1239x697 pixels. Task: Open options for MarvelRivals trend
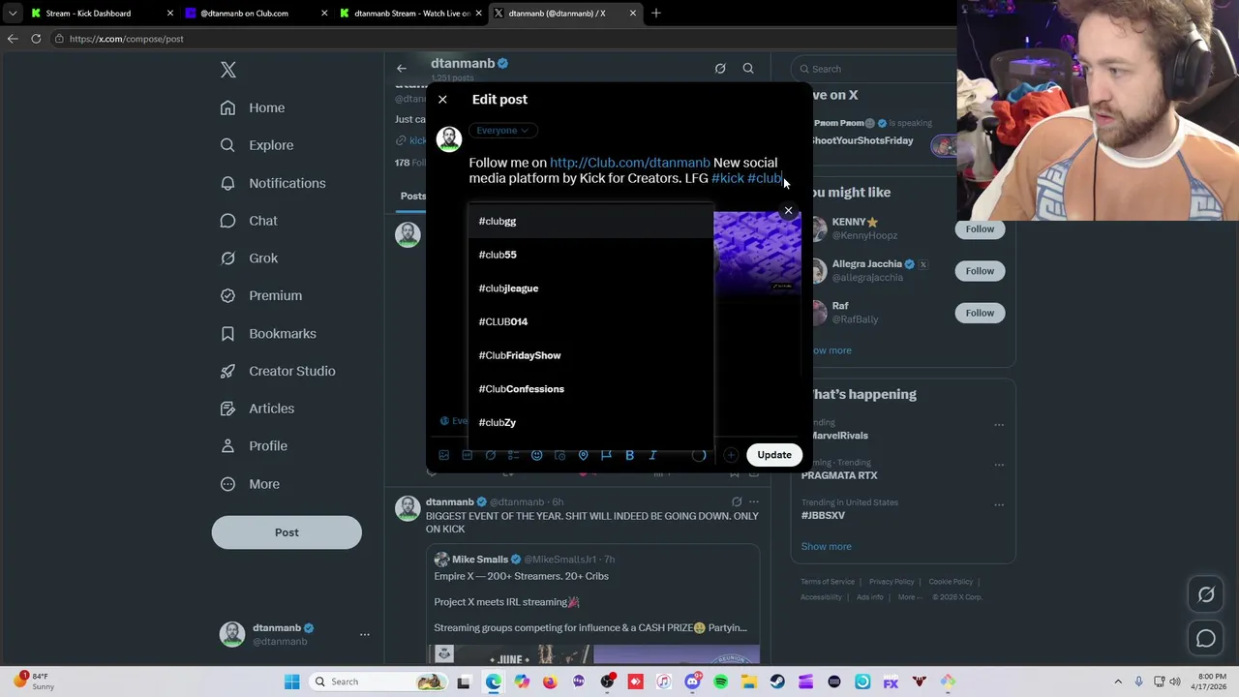coord(999,424)
